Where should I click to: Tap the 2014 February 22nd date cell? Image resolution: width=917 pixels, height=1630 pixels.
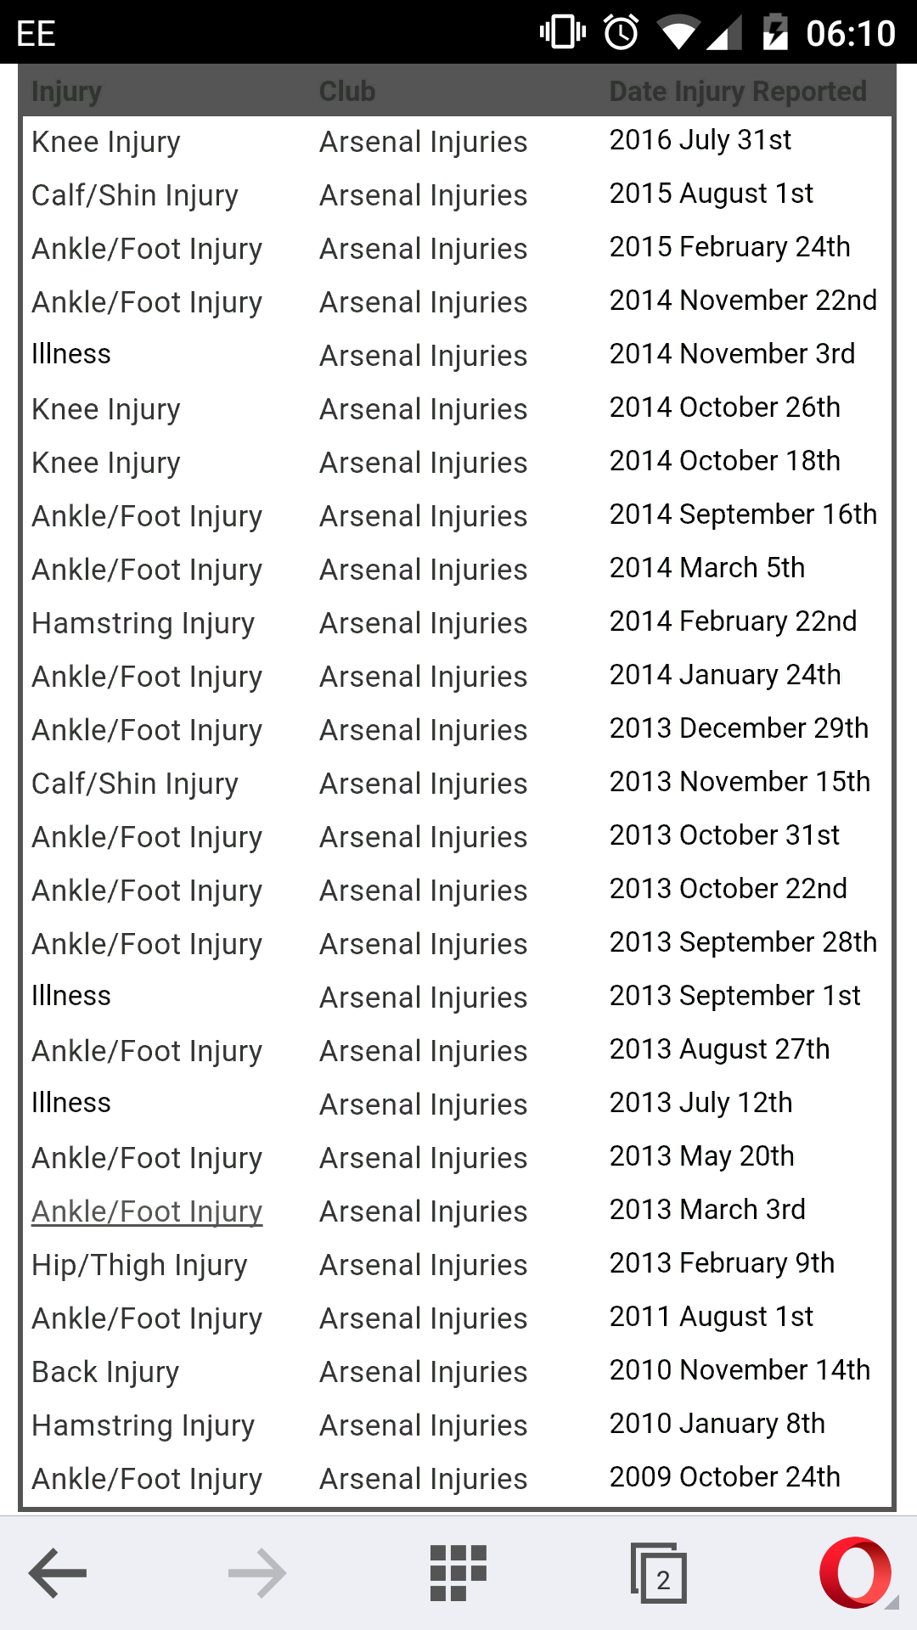(x=733, y=621)
